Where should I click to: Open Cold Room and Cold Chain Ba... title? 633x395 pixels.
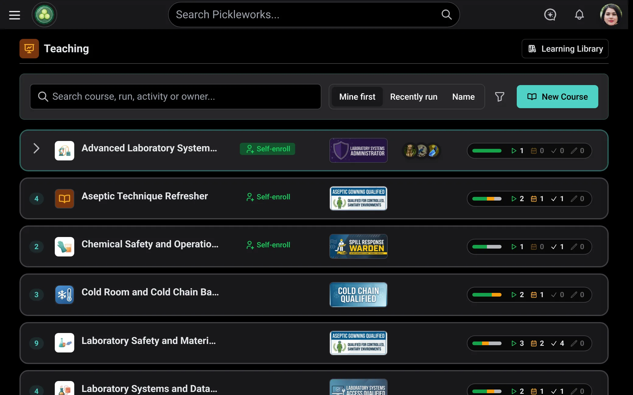[150, 292]
